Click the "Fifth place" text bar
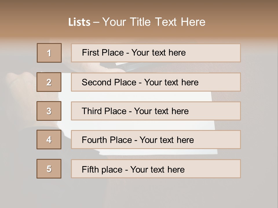Screen dimensions: 278x208 pos(156,169)
